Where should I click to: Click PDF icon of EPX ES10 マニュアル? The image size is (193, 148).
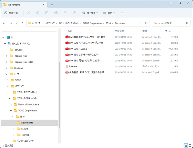click(67, 49)
